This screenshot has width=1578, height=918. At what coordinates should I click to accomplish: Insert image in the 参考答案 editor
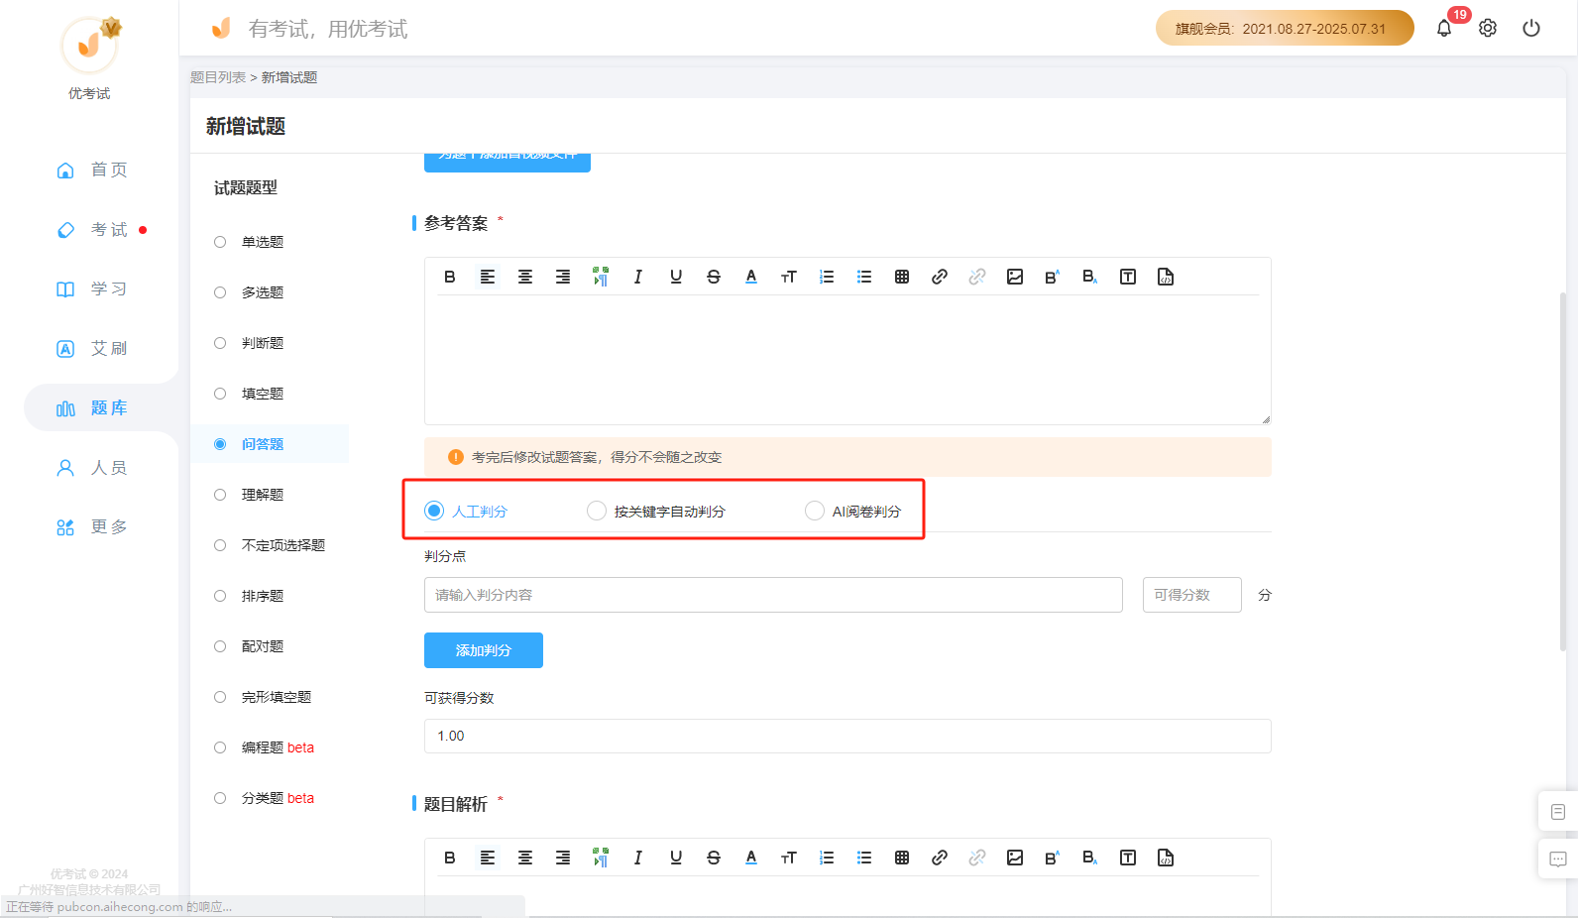[x=1015, y=277]
